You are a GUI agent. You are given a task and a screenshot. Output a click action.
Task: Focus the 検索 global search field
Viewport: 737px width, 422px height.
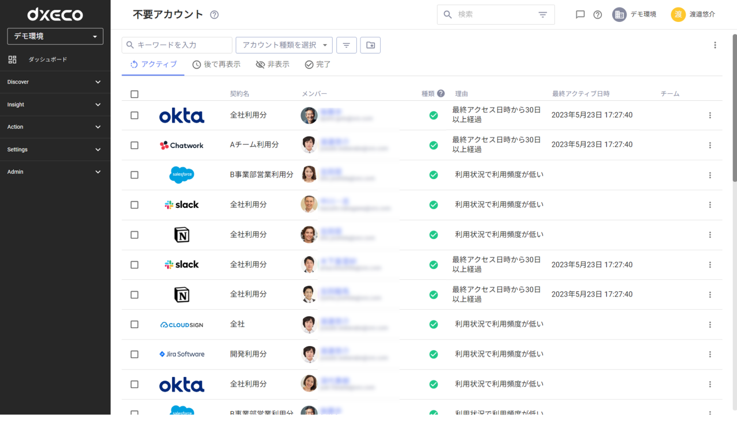click(x=496, y=15)
